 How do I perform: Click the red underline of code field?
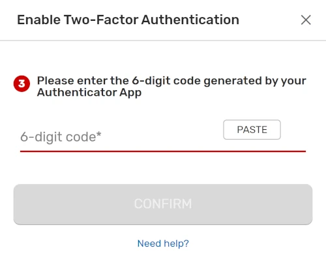[x=163, y=151]
